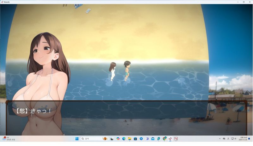The height and width of the screenshot is (146, 253).
Task: Maximize the Ntrev3b game window
Action: [x=244, y=2]
